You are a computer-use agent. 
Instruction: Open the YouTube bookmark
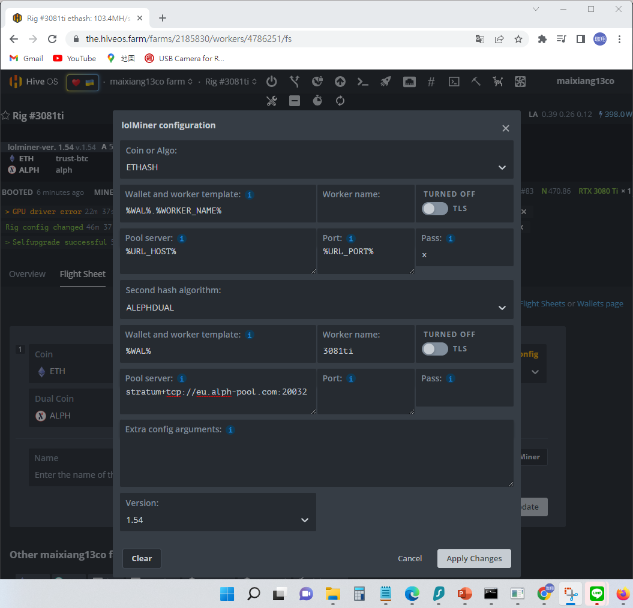pos(74,59)
